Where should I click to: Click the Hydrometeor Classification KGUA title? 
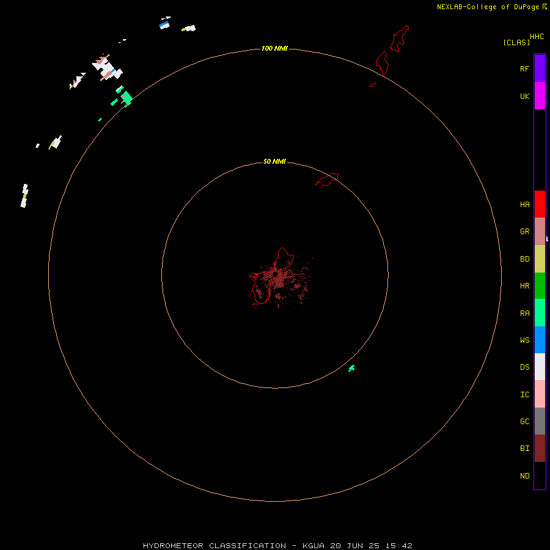[x=277, y=546]
